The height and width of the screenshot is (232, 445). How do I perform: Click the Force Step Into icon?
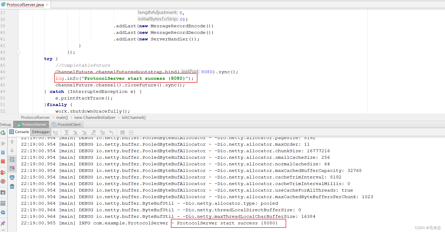85,133
